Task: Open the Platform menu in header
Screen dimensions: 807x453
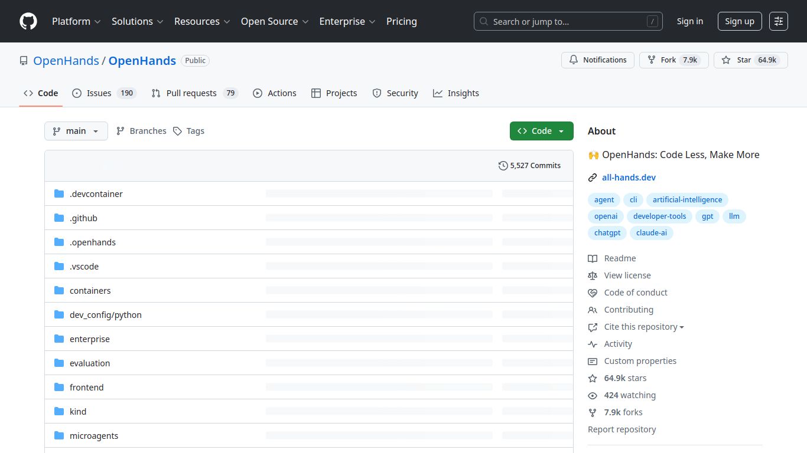Action: [76, 21]
